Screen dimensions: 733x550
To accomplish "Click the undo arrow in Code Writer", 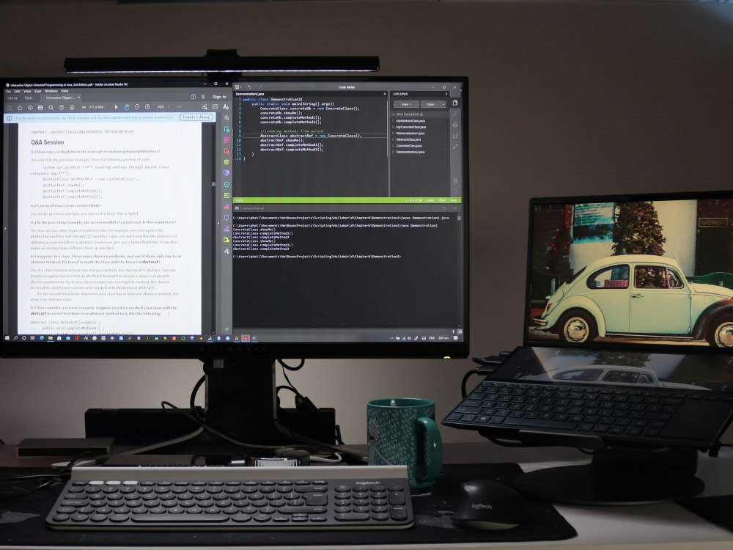I will pyautogui.click(x=249, y=87).
